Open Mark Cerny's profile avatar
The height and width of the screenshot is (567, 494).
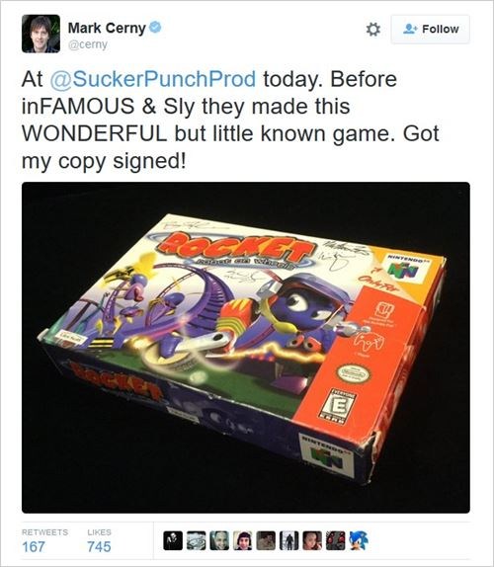coord(41,34)
